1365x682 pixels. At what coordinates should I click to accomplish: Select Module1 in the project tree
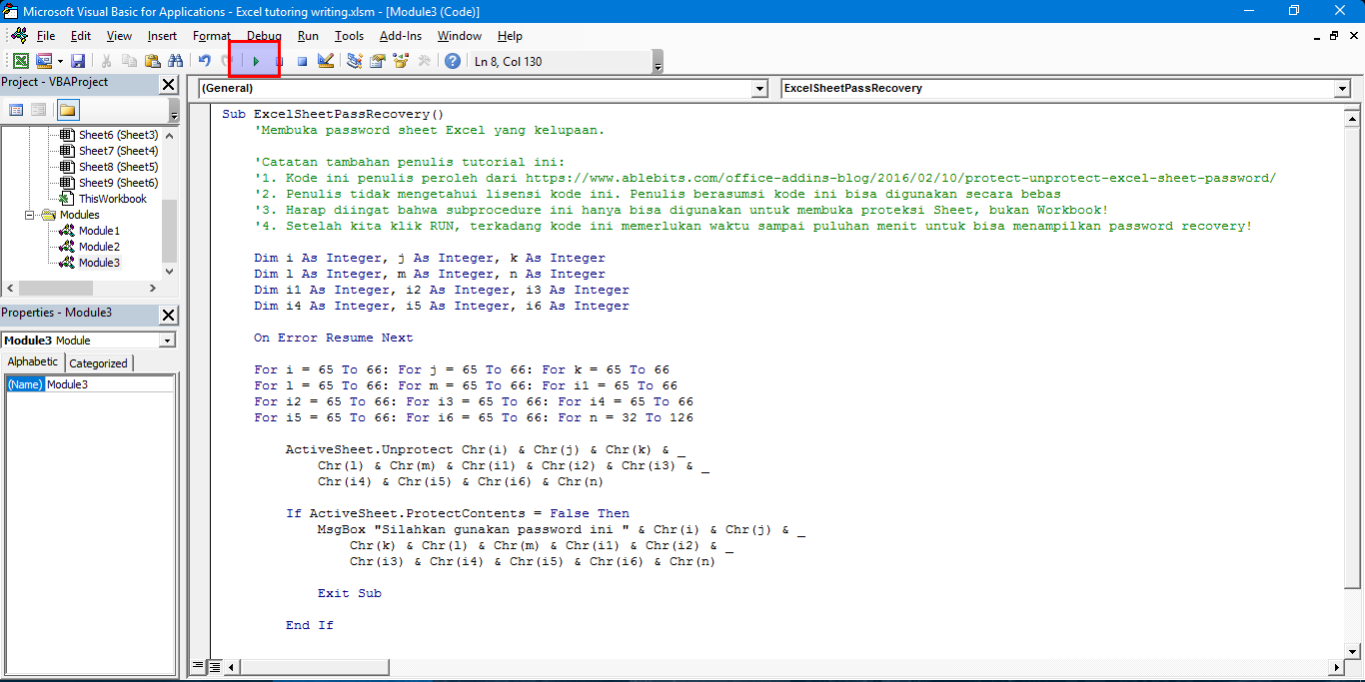tap(99, 231)
